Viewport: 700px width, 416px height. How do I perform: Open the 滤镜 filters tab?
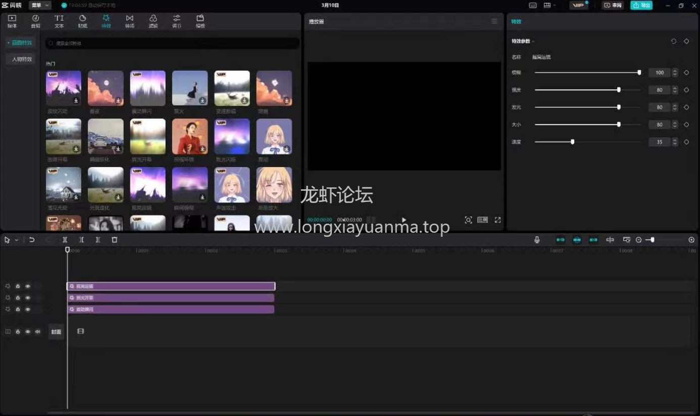coord(153,21)
